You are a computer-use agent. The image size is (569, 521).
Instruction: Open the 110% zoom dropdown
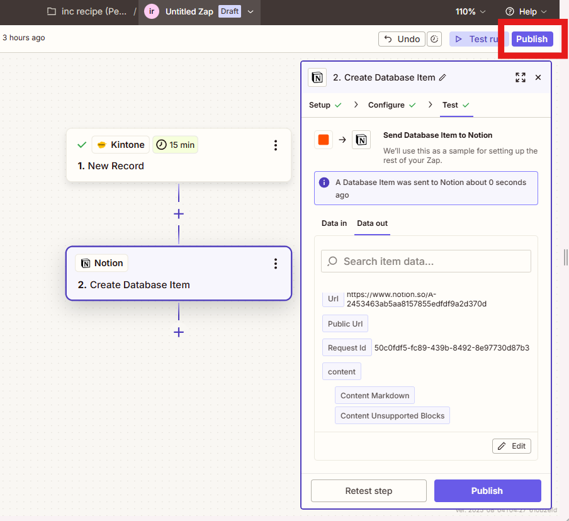(x=470, y=11)
